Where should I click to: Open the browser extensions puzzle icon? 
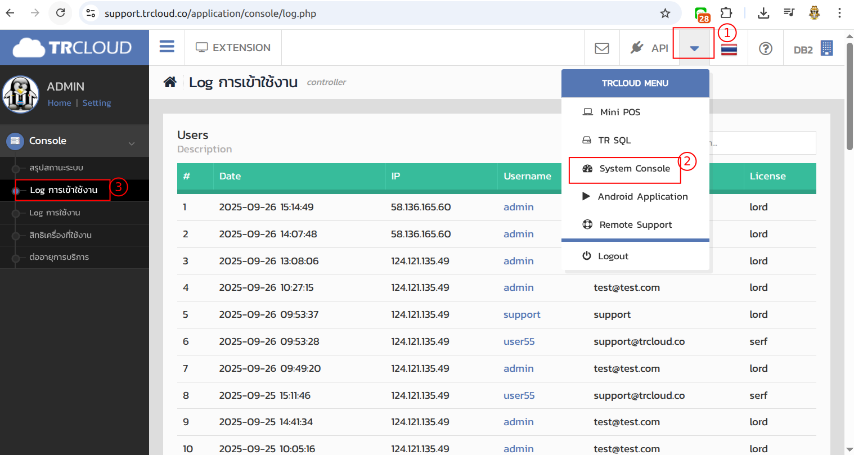click(x=726, y=13)
